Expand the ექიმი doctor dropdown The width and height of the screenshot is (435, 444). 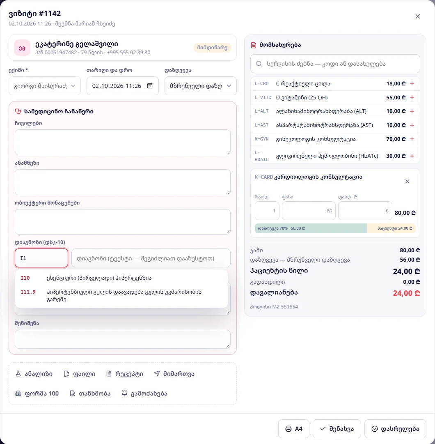pos(45,86)
